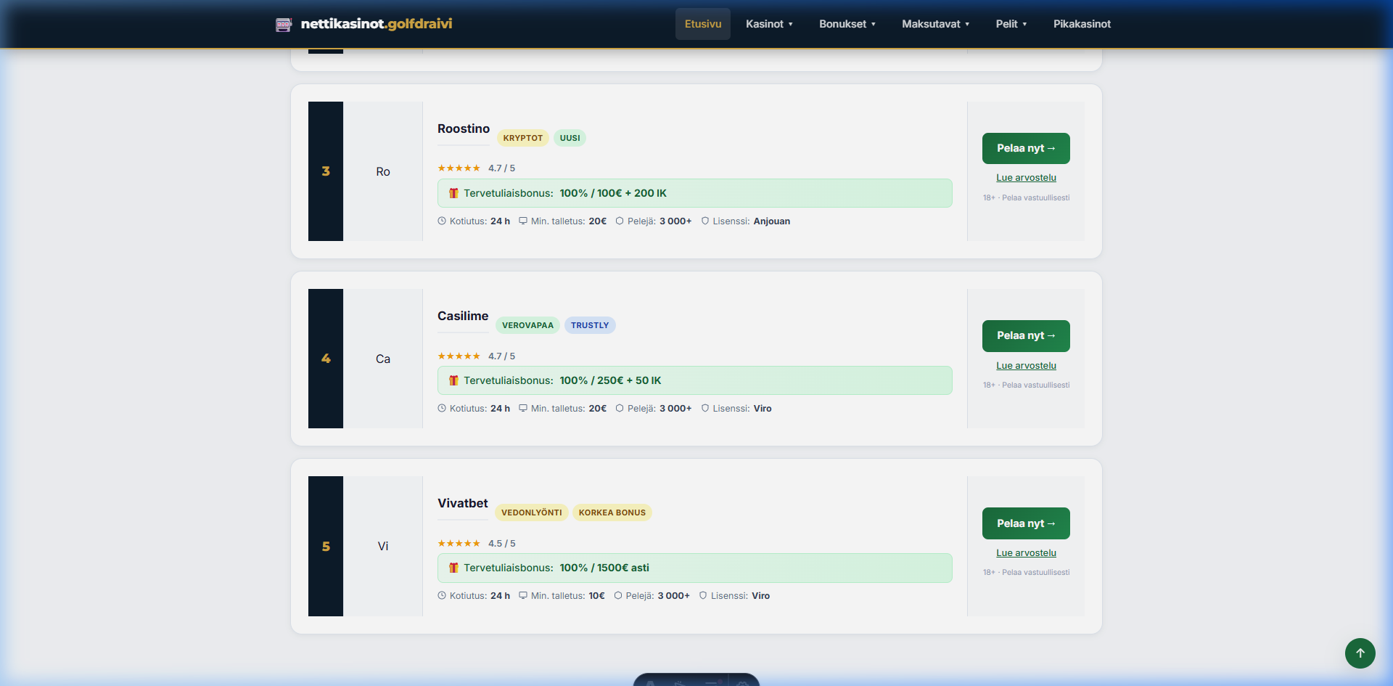Open Lue arvostelu for Roostino
The image size is (1393, 686).
point(1026,178)
